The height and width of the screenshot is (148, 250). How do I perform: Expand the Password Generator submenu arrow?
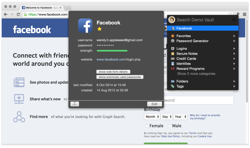click(x=234, y=41)
